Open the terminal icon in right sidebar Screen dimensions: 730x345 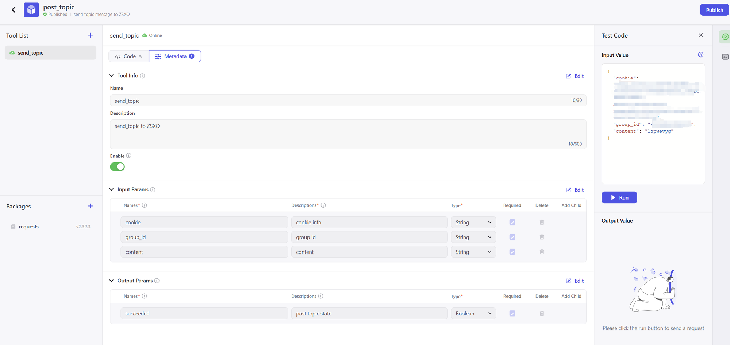coord(725,57)
